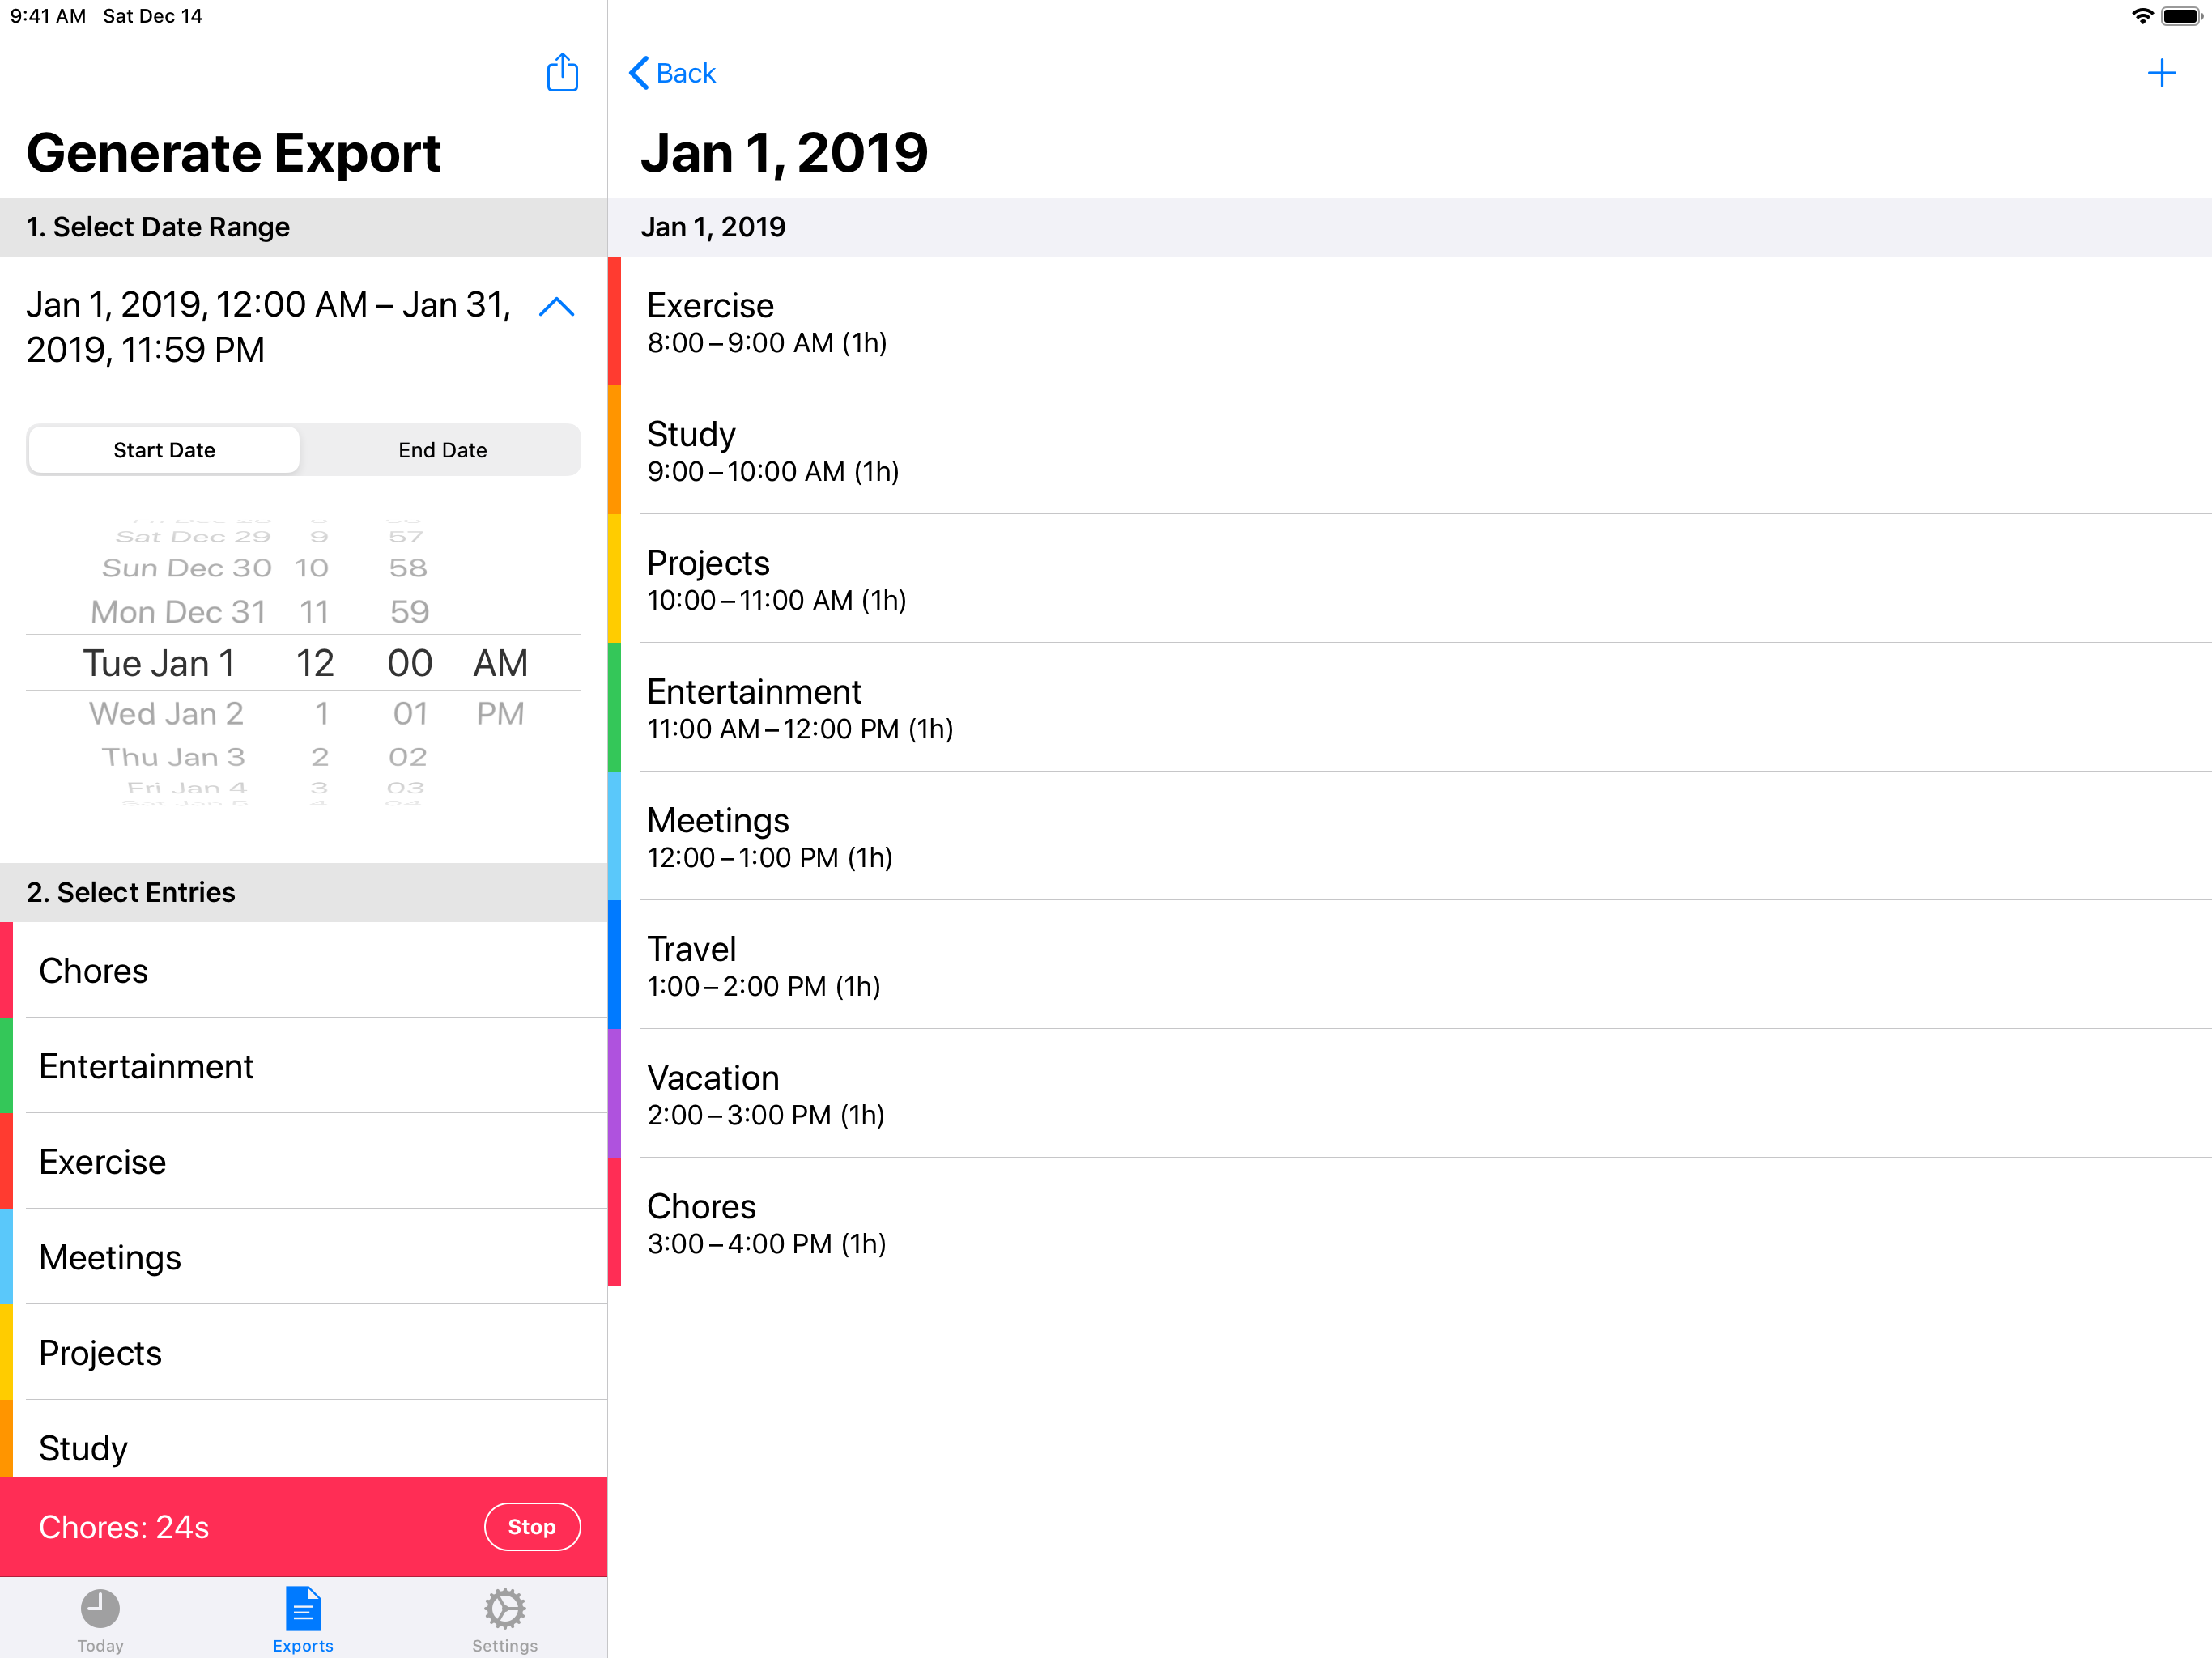Screen dimensions: 2212x1658
Task: Tap the date range summary row
Action: (270, 327)
